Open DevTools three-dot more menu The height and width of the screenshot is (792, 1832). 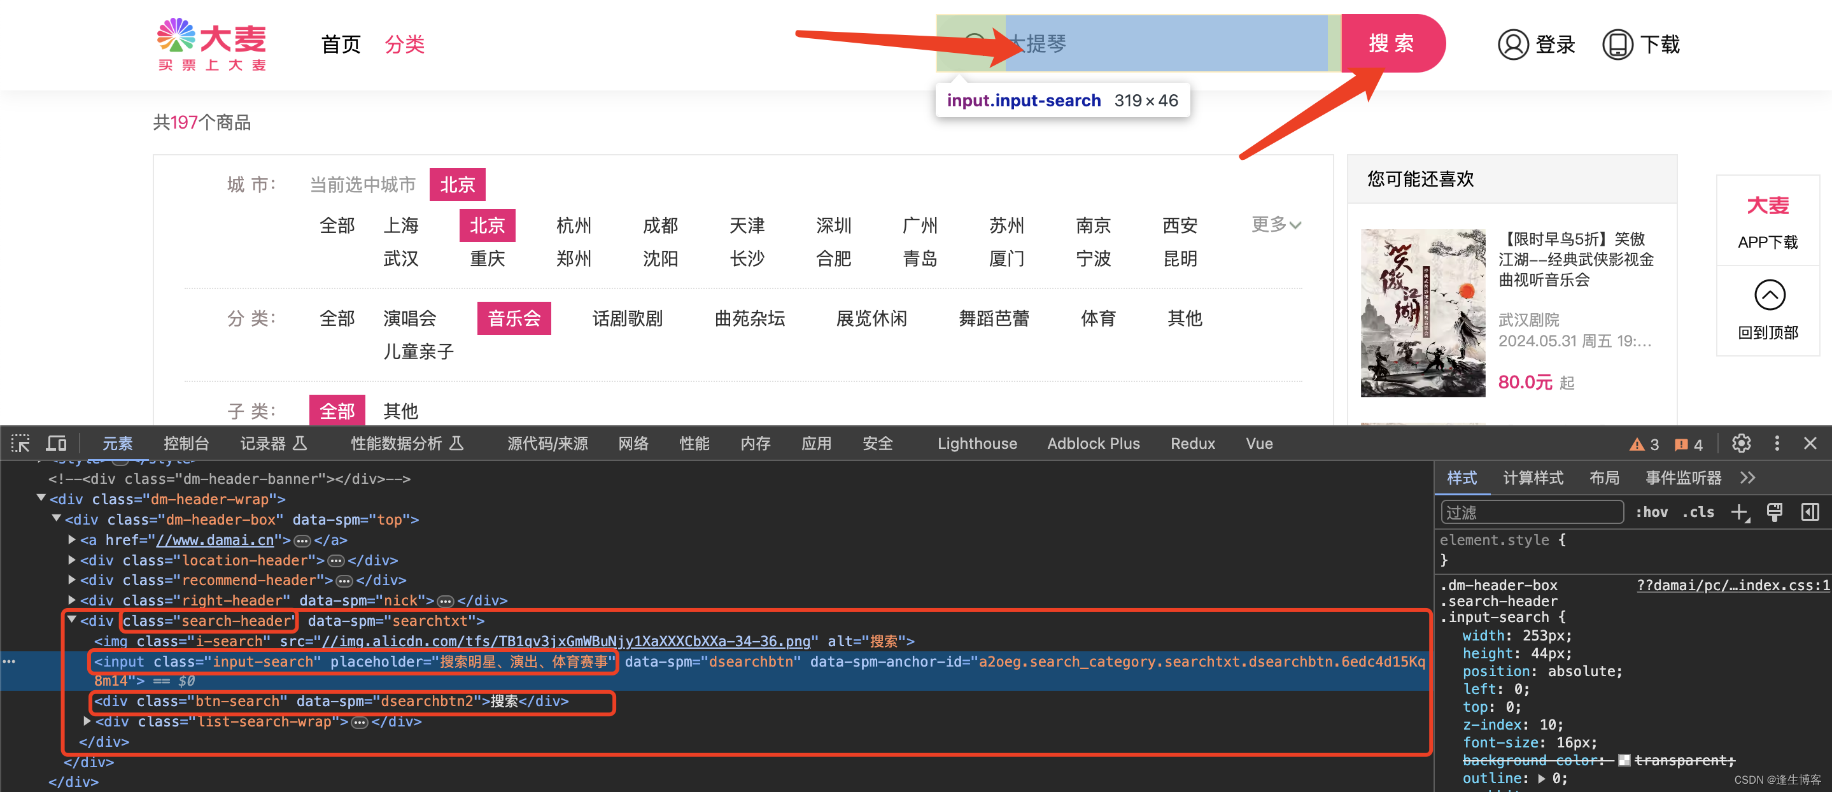[x=1777, y=443]
